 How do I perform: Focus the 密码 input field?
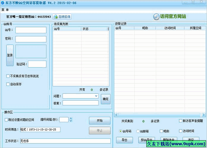point(31,39)
